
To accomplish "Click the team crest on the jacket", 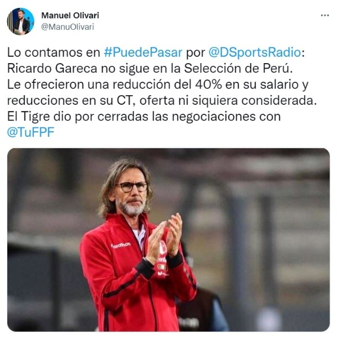I will pos(163,247).
